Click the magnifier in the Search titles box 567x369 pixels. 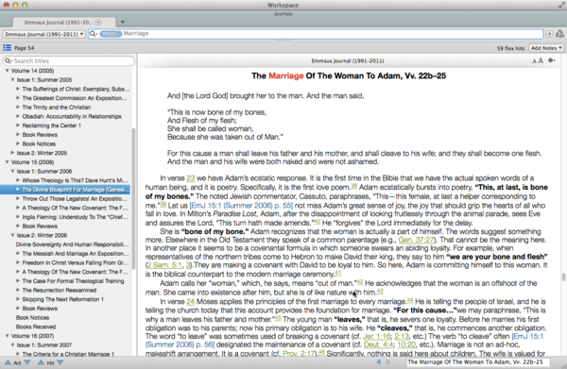tap(8, 61)
